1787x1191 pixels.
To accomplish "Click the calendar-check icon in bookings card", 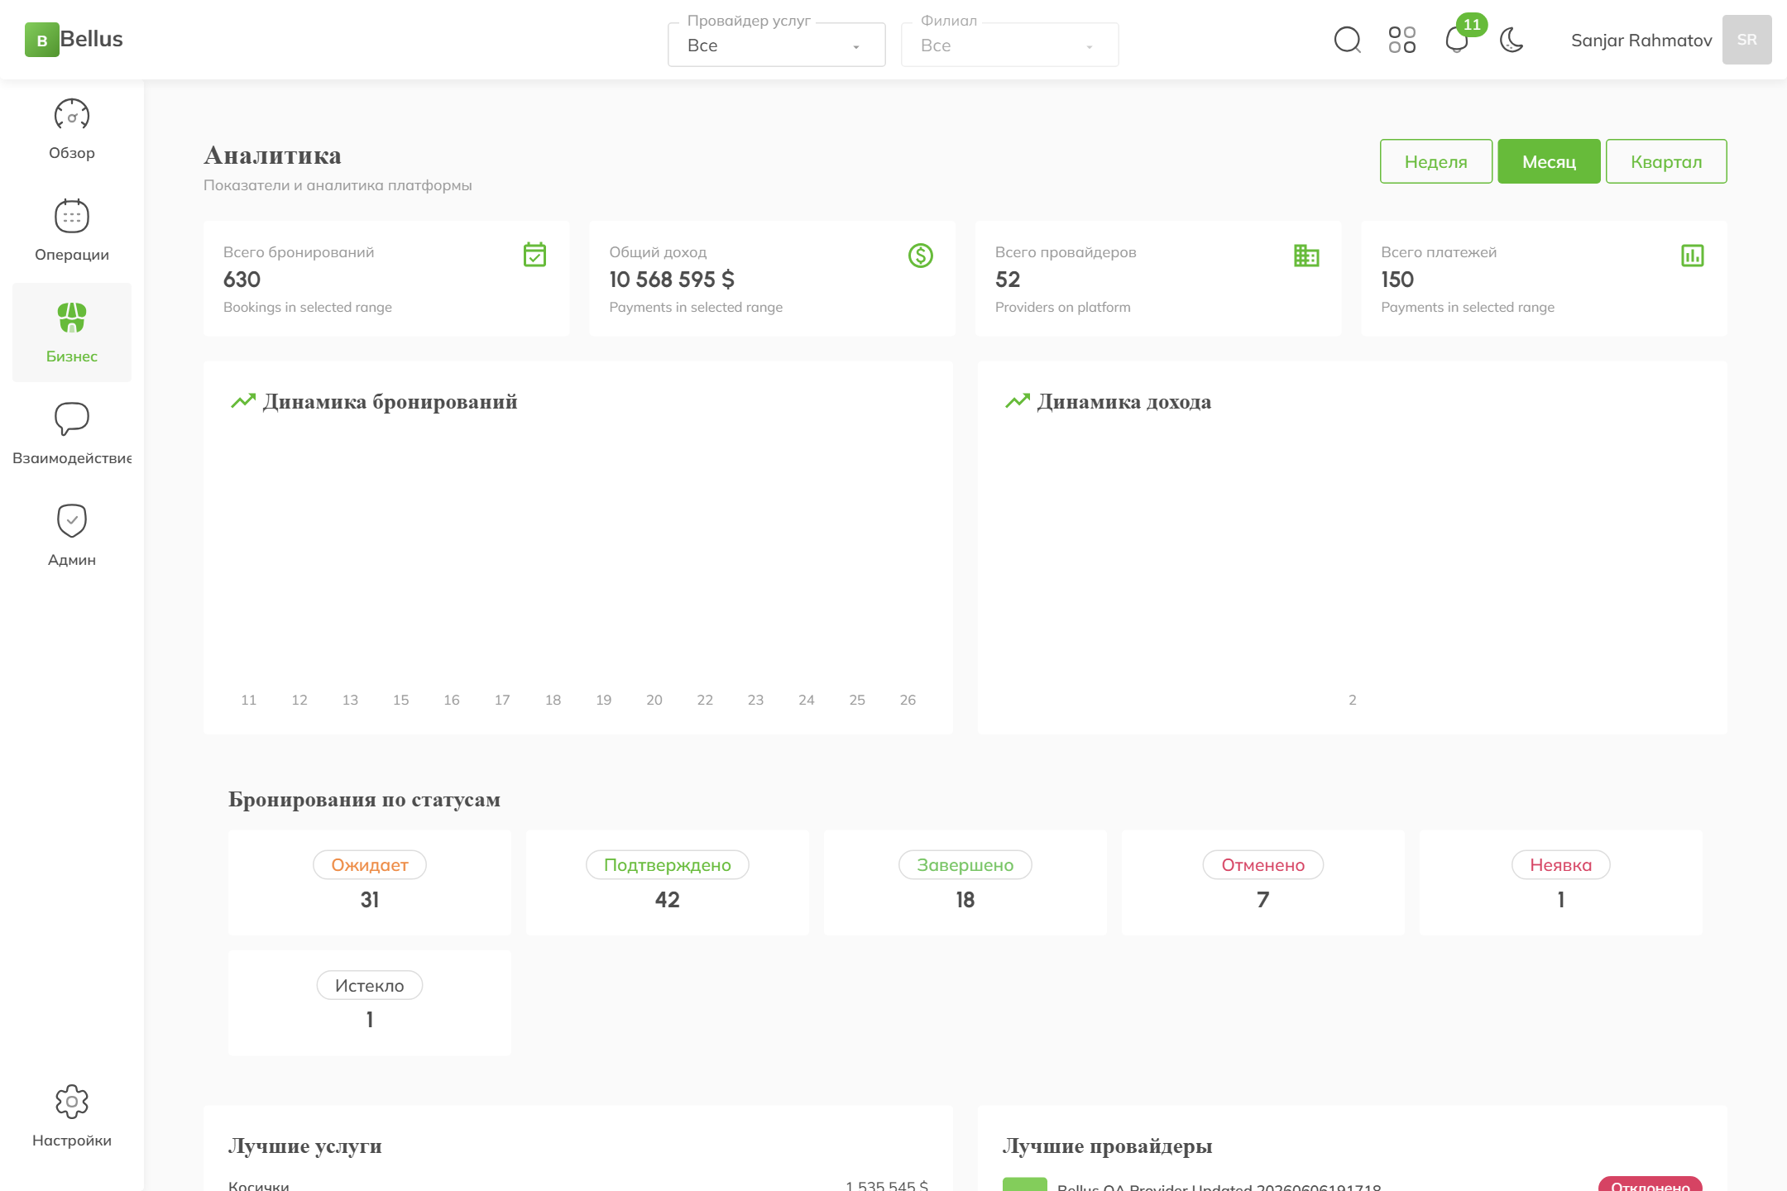I will point(534,255).
